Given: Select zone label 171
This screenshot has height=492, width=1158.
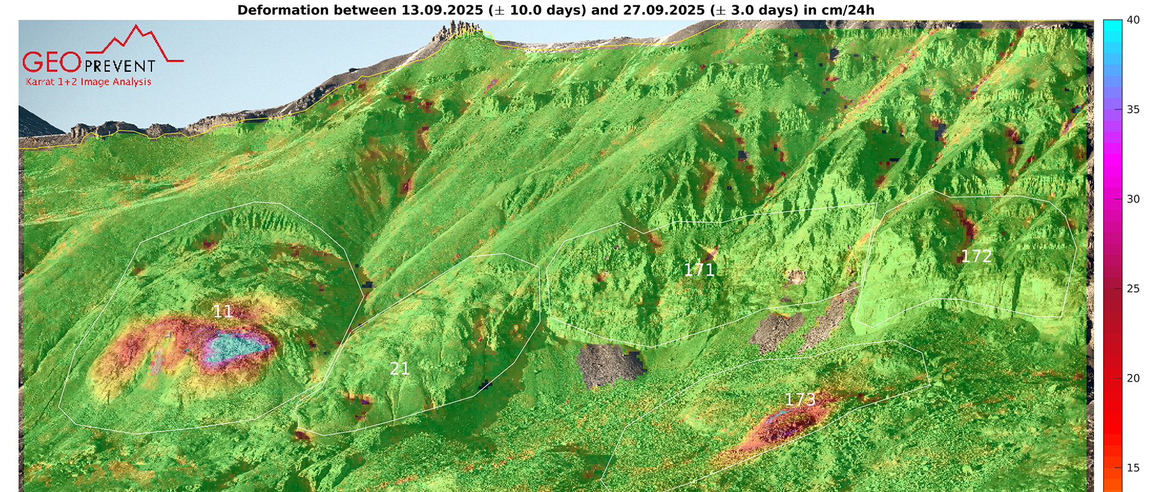Looking at the screenshot, I should click(699, 270).
